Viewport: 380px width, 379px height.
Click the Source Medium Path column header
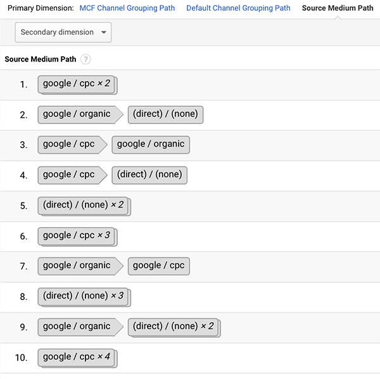tap(41, 59)
